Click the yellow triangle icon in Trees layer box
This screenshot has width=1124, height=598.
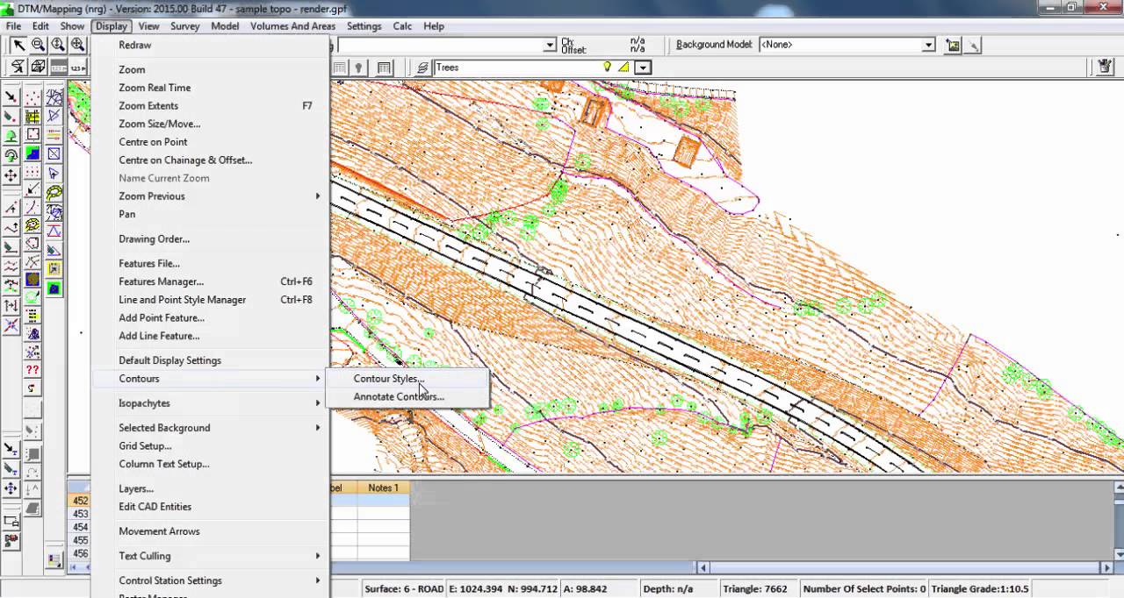coord(623,67)
